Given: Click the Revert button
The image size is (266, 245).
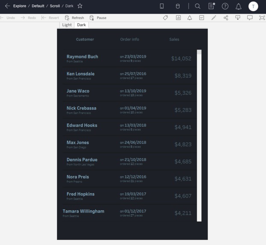Looking at the screenshot, I should coord(50,18).
